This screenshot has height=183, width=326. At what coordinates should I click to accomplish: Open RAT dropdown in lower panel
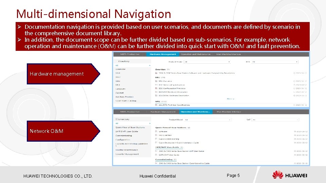point(275,120)
